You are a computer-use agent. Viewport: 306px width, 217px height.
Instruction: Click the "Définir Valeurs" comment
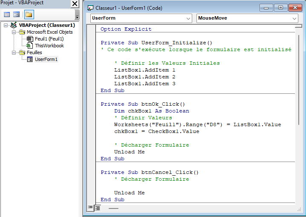143,118
